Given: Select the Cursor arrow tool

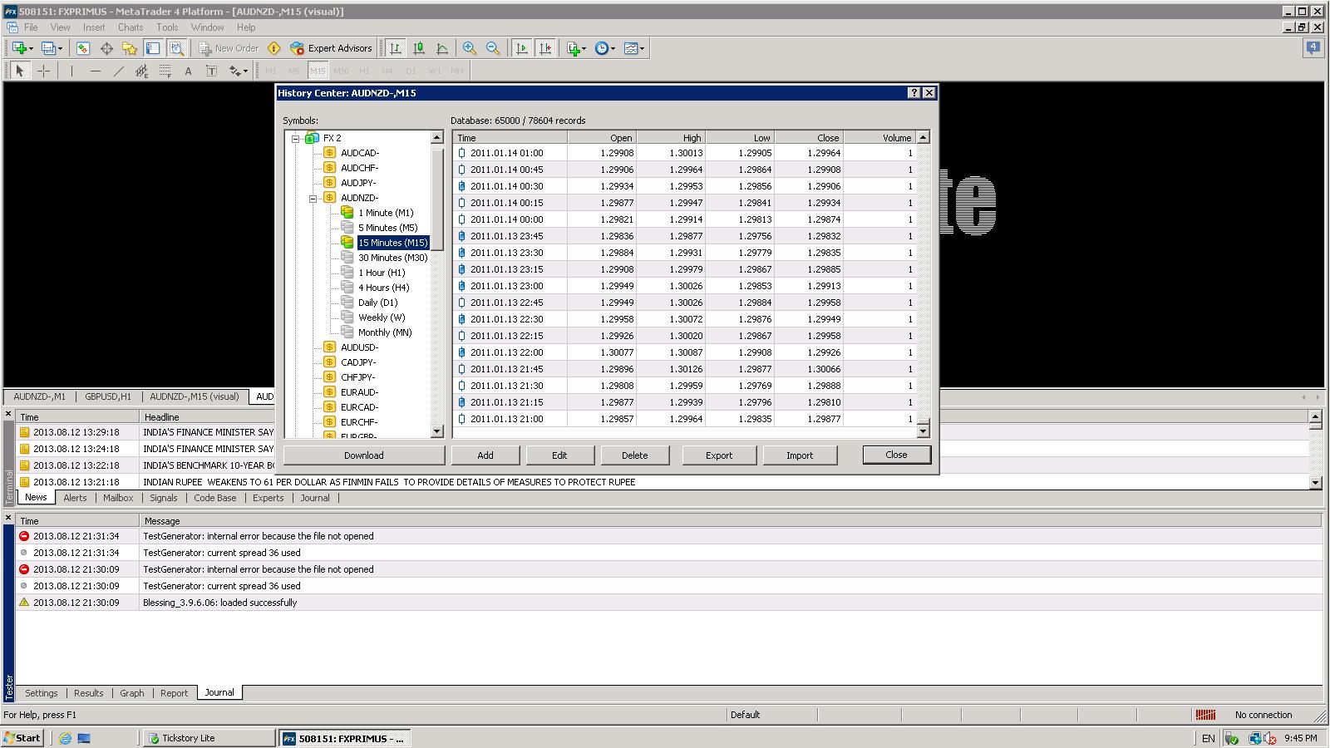Looking at the screenshot, I should click(x=20, y=71).
